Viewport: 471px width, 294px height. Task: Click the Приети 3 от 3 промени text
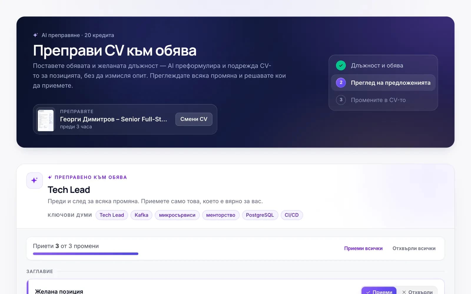[66, 246]
